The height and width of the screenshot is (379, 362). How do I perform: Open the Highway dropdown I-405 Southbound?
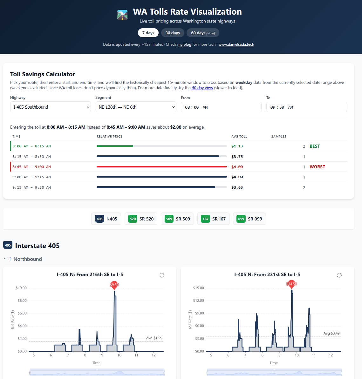pyautogui.click(x=51, y=107)
